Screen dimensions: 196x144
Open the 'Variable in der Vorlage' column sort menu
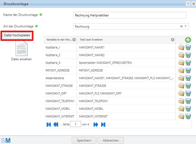pyautogui.click(x=74, y=40)
